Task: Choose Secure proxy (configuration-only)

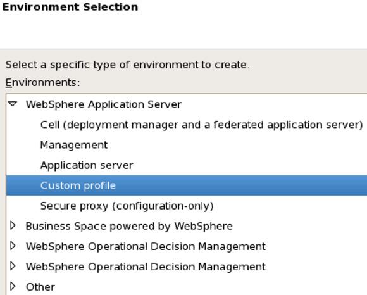Action: (127, 206)
